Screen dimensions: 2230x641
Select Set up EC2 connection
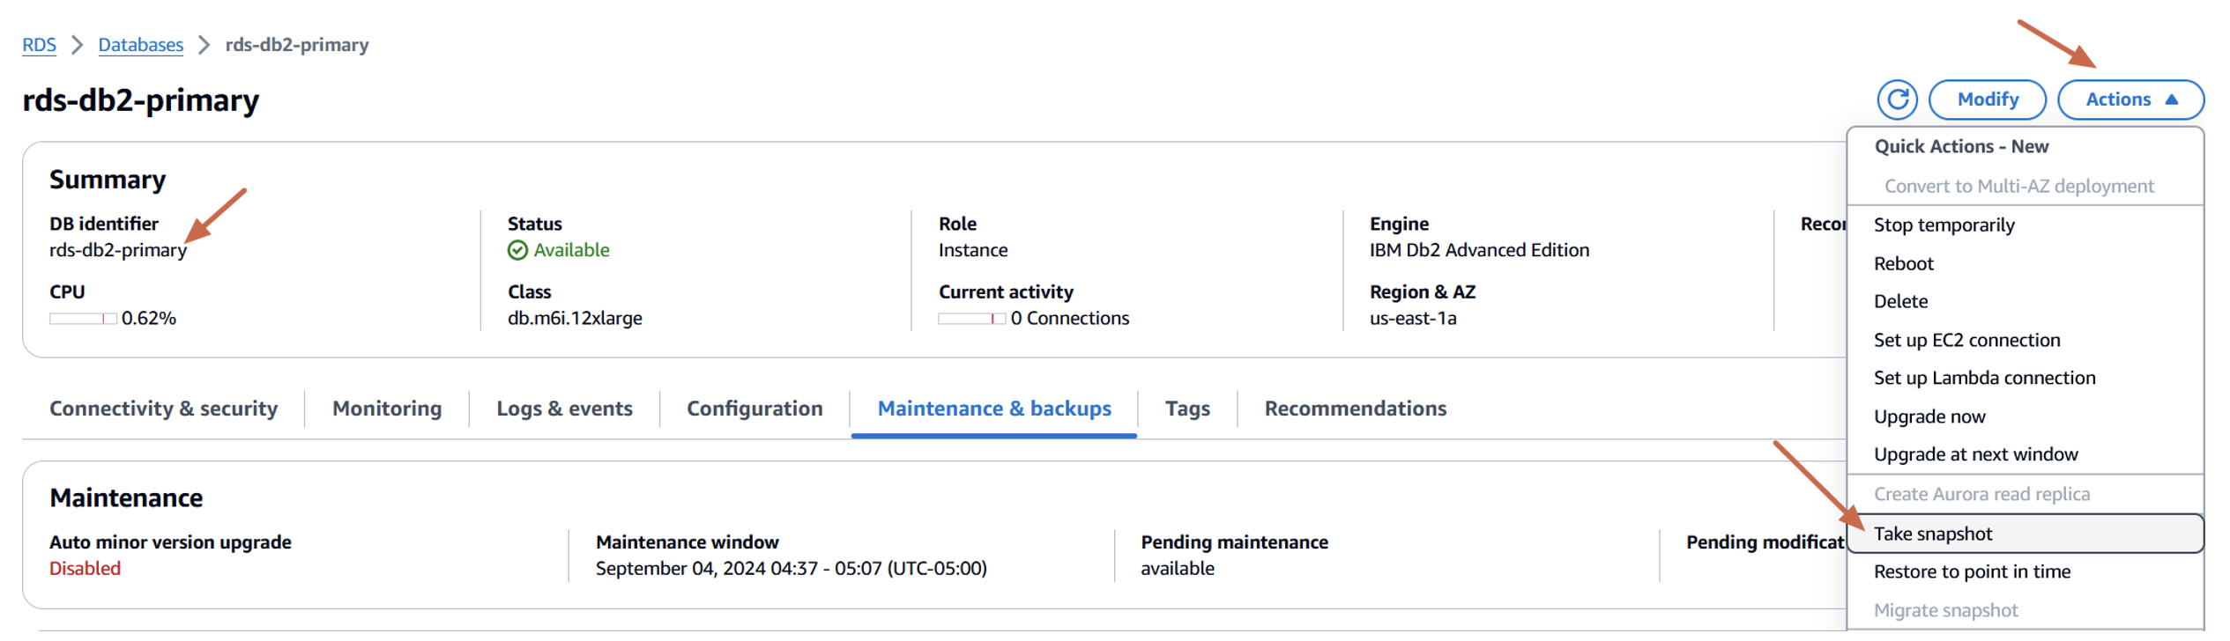1966,341
